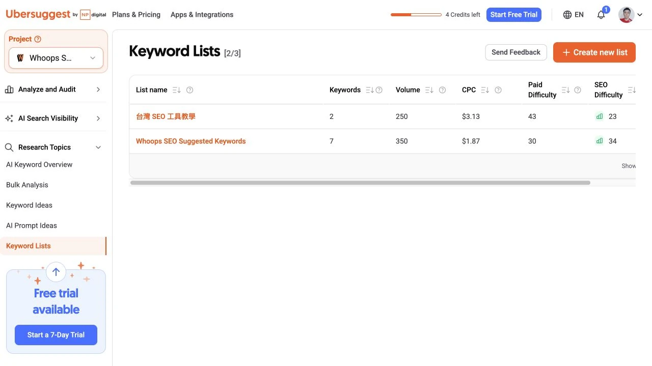
Task: Select Keyword Lists in sidebar
Action: [53, 246]
